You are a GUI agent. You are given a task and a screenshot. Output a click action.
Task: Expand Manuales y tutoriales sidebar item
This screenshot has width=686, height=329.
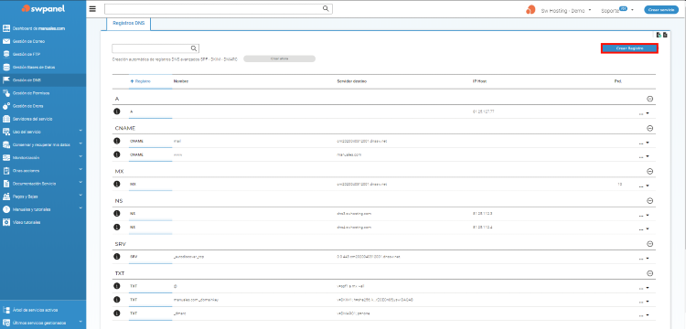pos(80,208)
